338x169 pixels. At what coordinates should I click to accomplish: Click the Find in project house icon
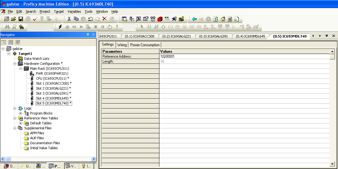click(x=21, y=27)
